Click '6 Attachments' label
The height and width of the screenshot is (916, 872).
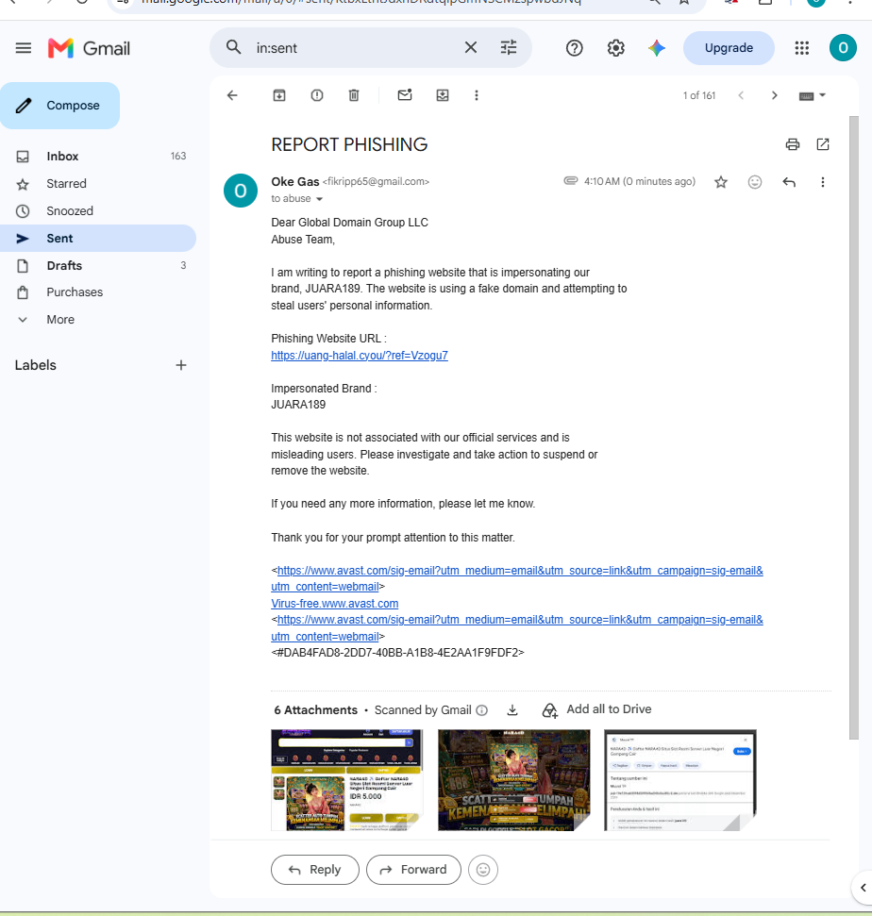point(315,710)
